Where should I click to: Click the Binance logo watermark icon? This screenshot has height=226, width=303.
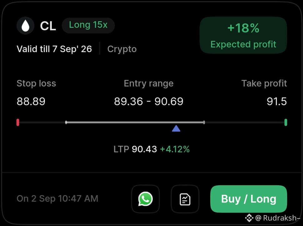click(x=249, y=218)
